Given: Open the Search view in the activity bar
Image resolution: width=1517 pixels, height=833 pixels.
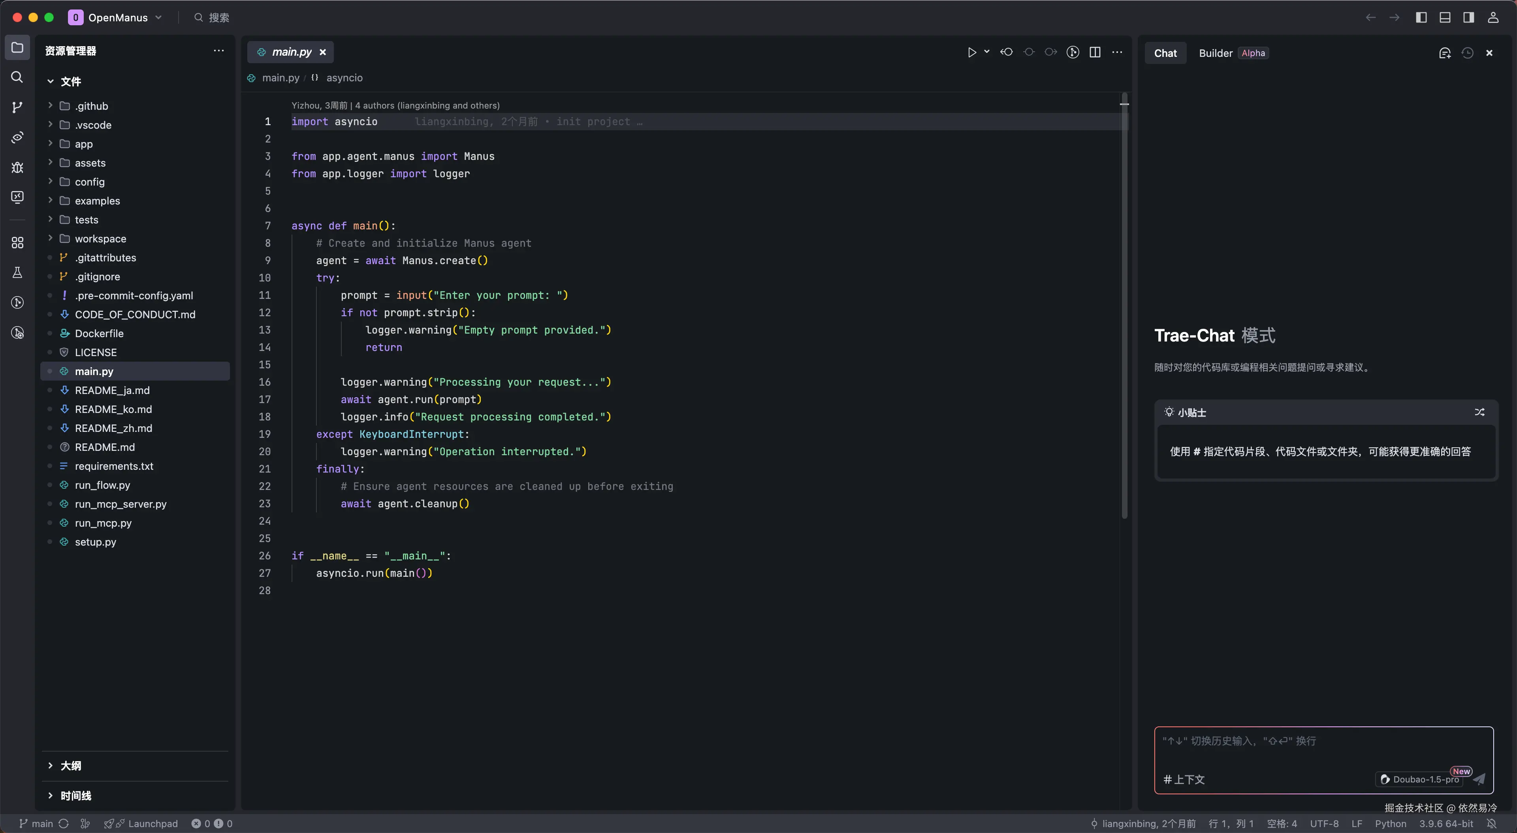Looking at the screenshot, I should click(17, 77).
